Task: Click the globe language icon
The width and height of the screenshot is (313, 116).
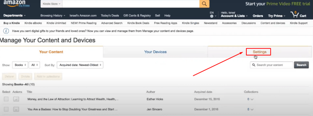Action: click(212, 16)
